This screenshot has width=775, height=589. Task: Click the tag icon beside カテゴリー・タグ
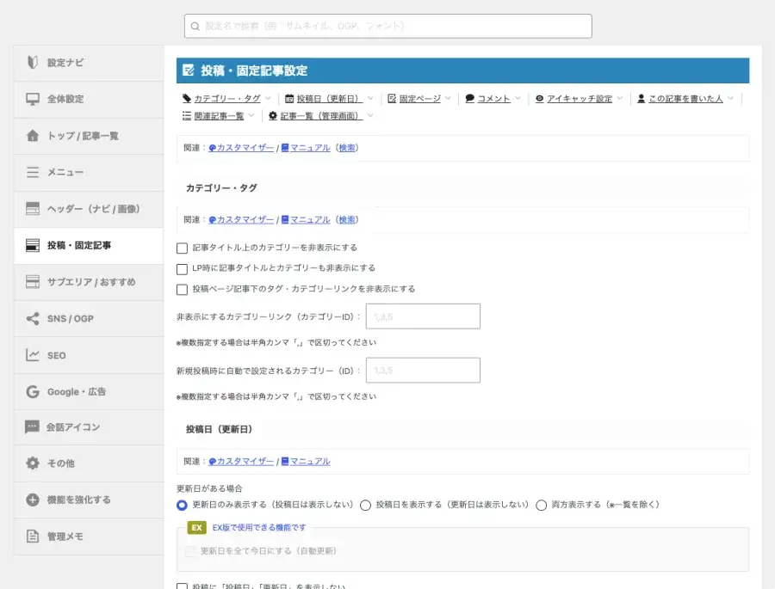[x=187, y=98]
